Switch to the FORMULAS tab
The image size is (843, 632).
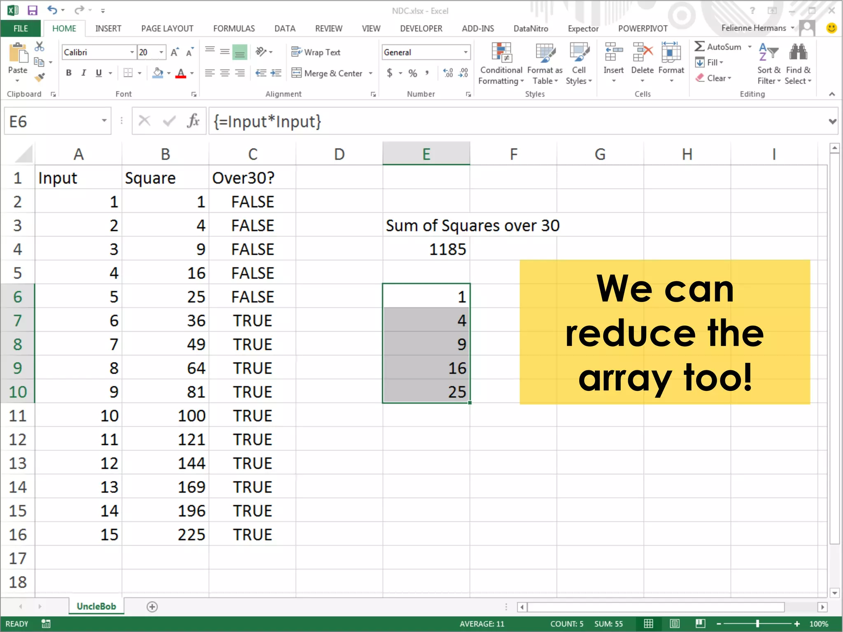(x=234, y=28)
